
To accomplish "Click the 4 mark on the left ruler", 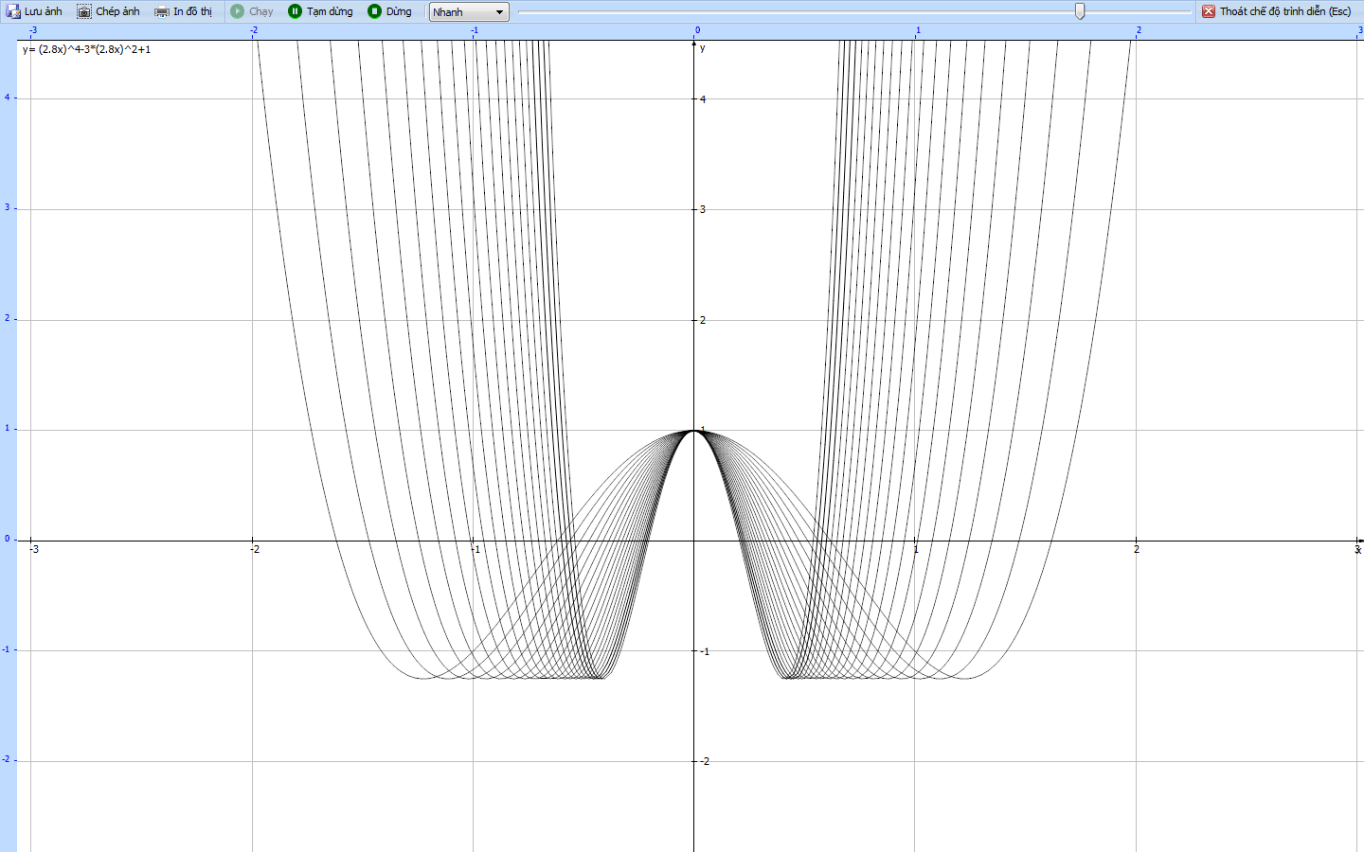I will [x=8, y=98].
